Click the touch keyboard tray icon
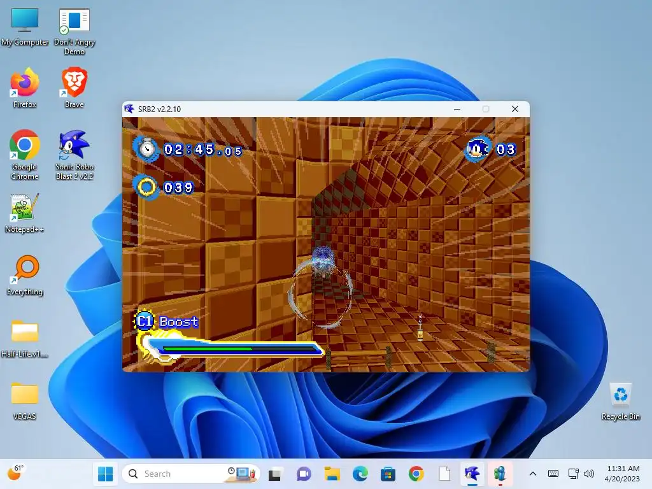 [553, 474]
